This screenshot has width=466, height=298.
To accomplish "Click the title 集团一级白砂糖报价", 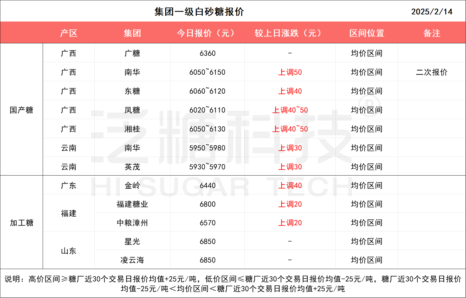I will coord(199,12).
